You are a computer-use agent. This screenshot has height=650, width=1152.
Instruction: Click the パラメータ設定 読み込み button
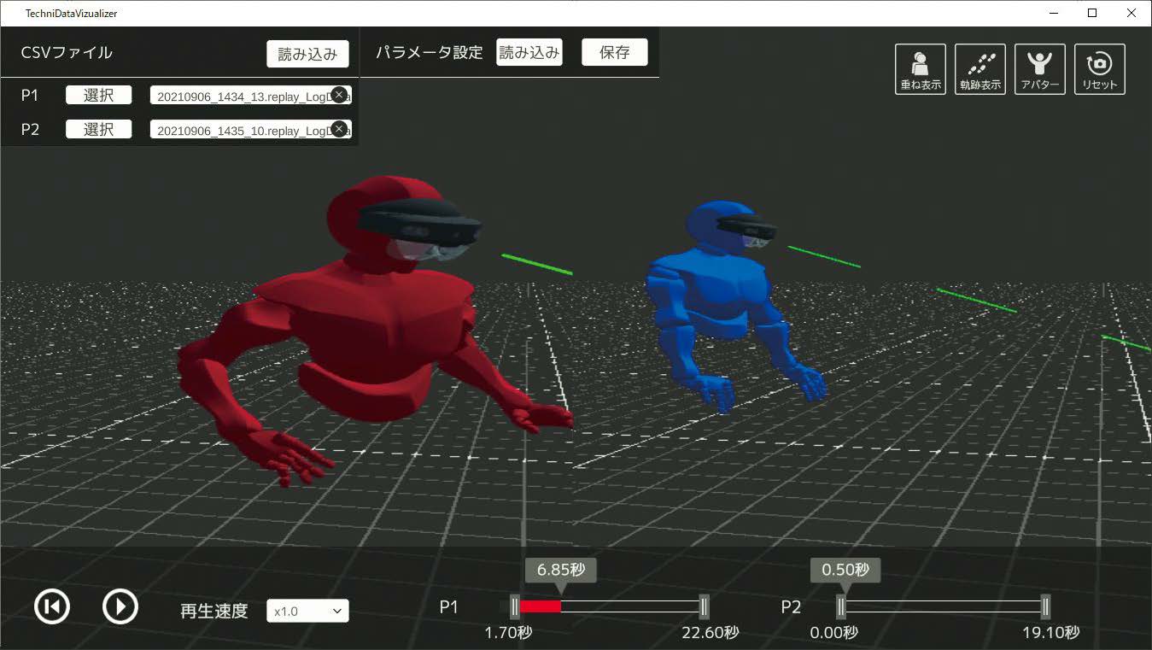(529, 52)
